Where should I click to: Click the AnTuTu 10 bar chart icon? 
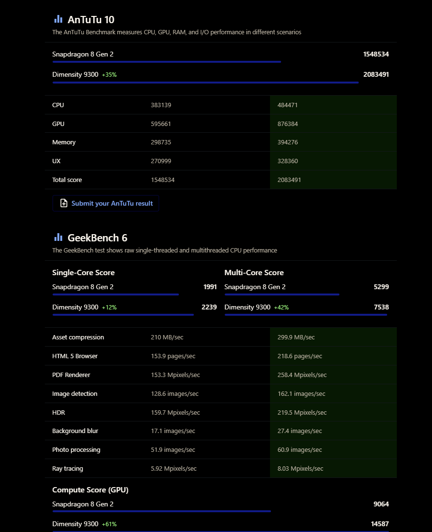coord(58,19)
